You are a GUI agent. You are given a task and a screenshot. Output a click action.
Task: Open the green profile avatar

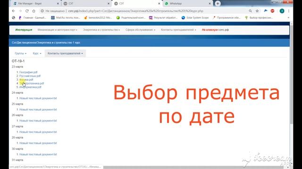click(282, 11)
